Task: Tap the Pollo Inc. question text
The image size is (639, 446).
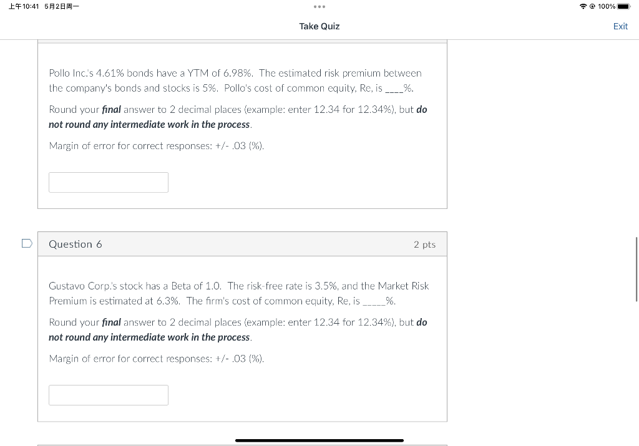Action: pos(235,80)
